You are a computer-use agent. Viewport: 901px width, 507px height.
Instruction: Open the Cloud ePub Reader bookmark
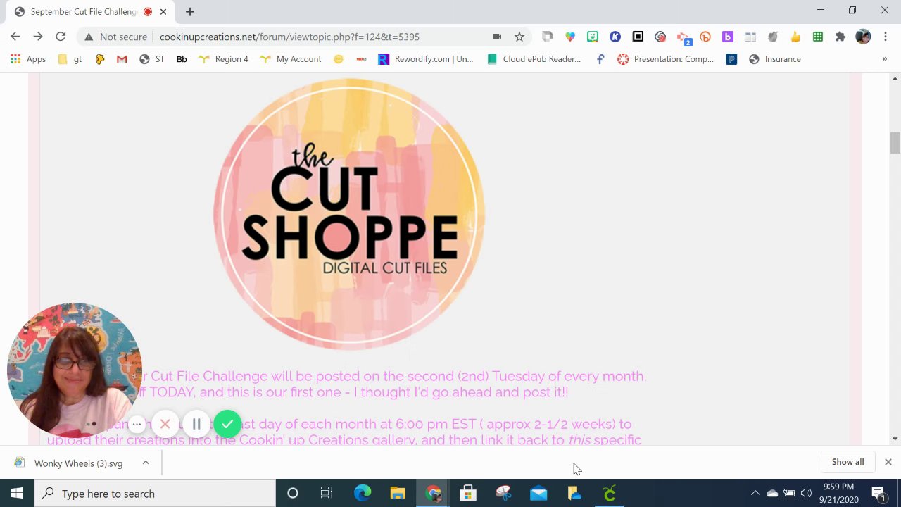[534, 59]
